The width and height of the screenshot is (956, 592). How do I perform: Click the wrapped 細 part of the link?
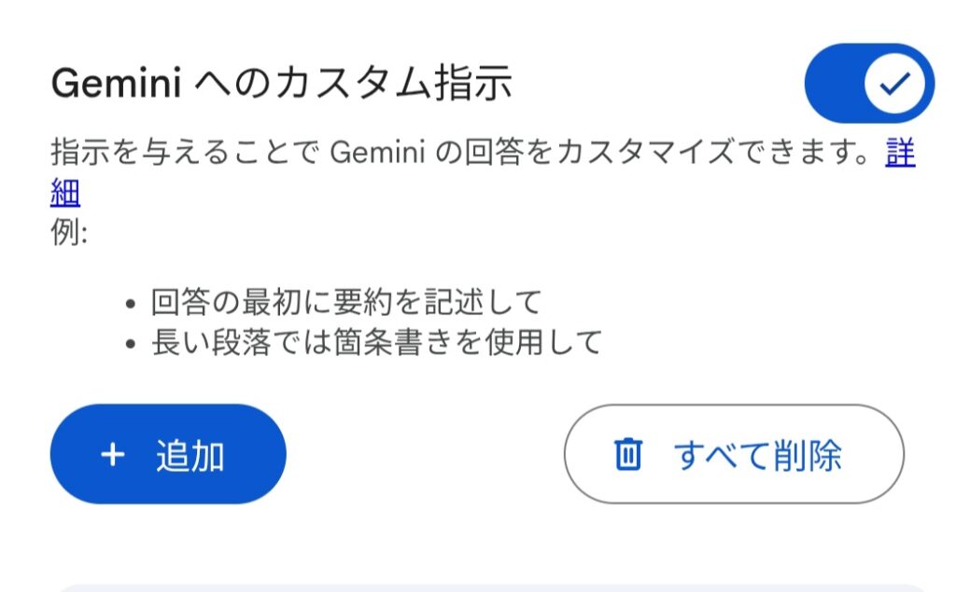click(65, 193)
